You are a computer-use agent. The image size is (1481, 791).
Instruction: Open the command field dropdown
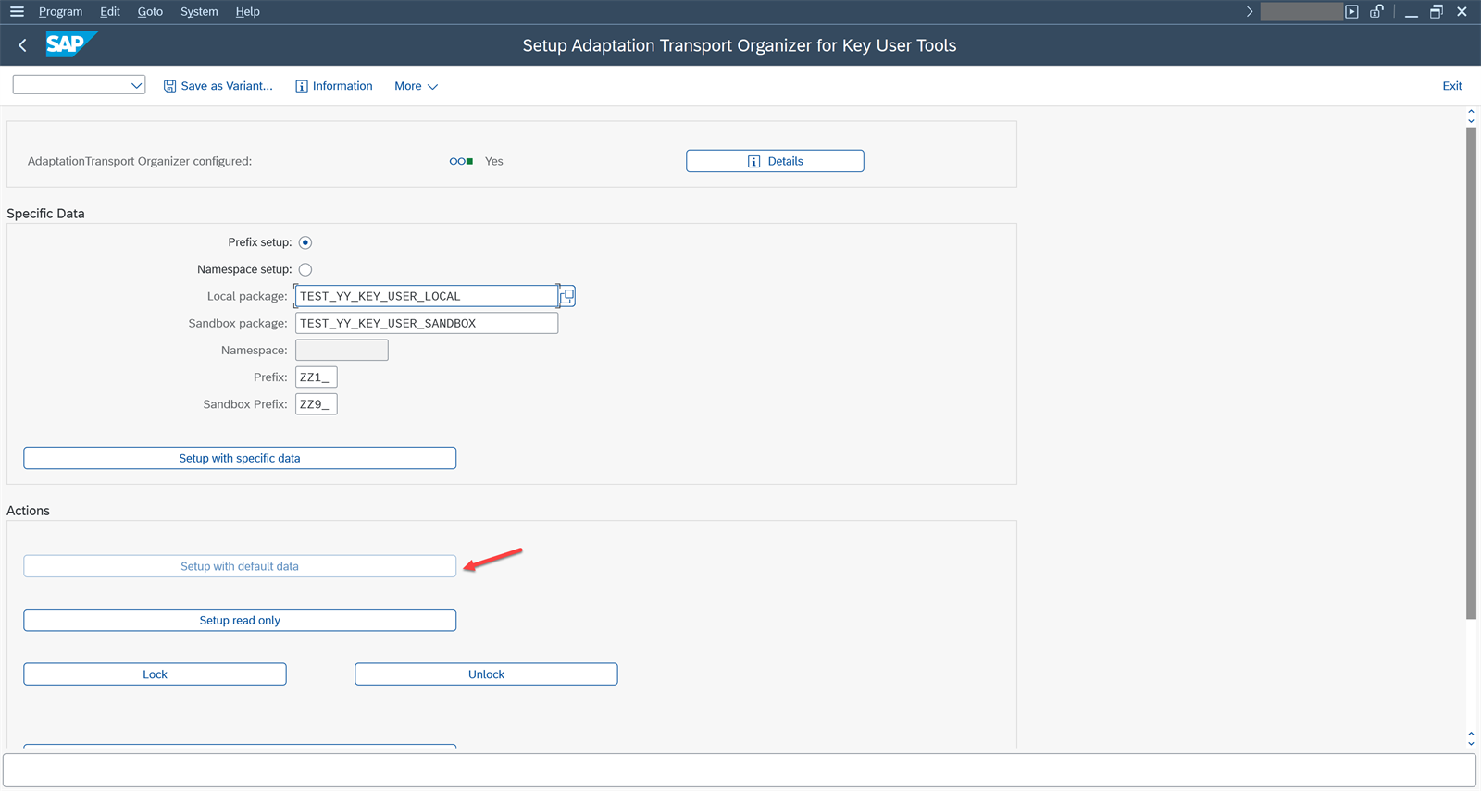136,85
